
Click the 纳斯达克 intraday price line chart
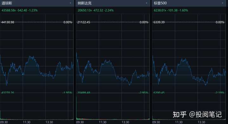[x=113, y=69]
